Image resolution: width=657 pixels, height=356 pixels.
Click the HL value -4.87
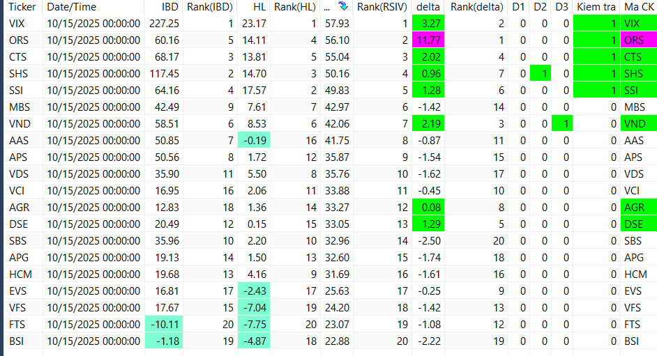(254, 341)
